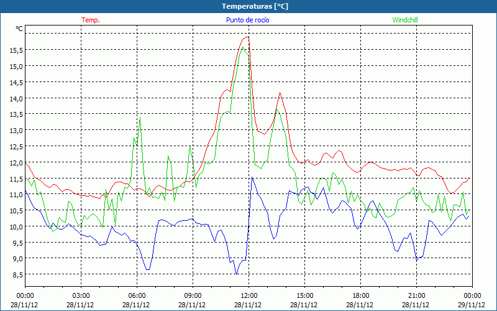Viewport: 497px width, 311px height.
Task: Click the 14,0 y-axis value
Action: click(17, 98)
